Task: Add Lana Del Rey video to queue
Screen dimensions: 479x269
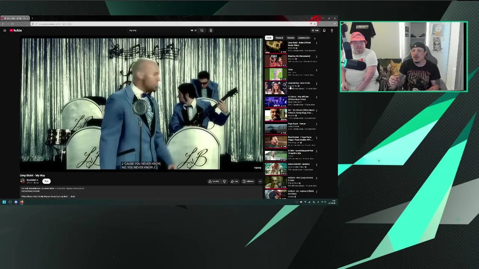Action: 284,89
